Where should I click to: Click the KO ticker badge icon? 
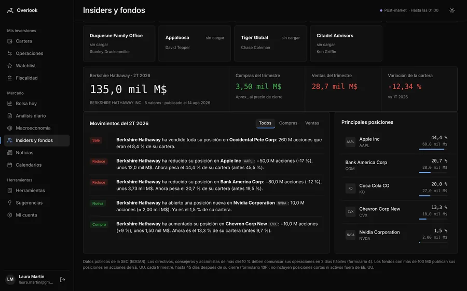350,188
